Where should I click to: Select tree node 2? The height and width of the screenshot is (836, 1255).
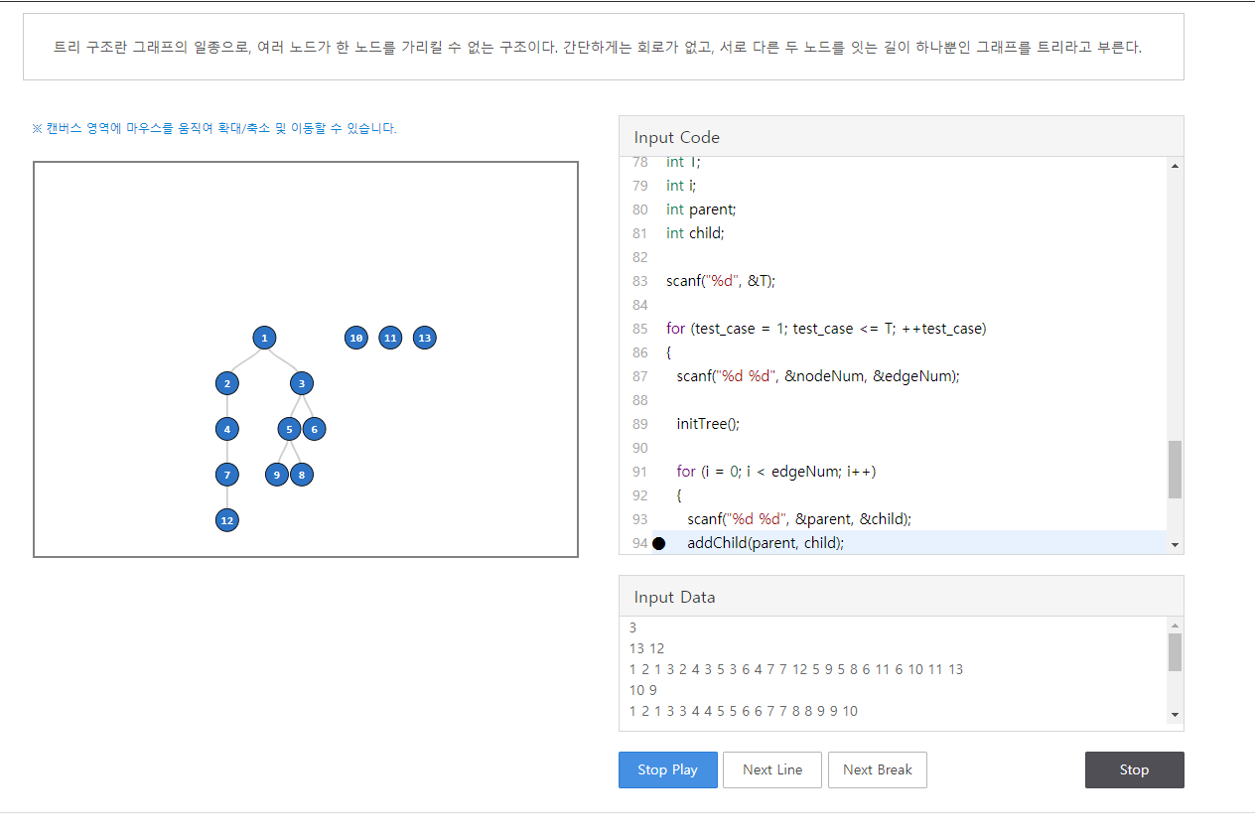[227, 383]
